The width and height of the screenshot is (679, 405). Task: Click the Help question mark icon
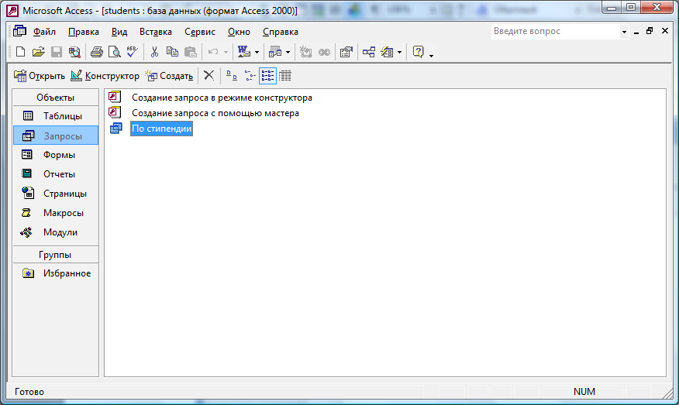point(418,53)
